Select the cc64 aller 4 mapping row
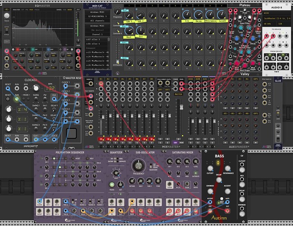 pos(96,44)
